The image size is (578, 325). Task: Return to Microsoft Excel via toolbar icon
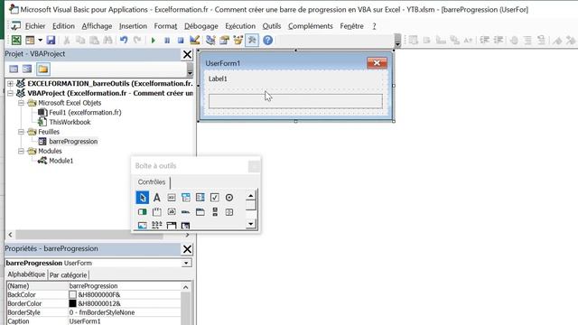point(16,40)
